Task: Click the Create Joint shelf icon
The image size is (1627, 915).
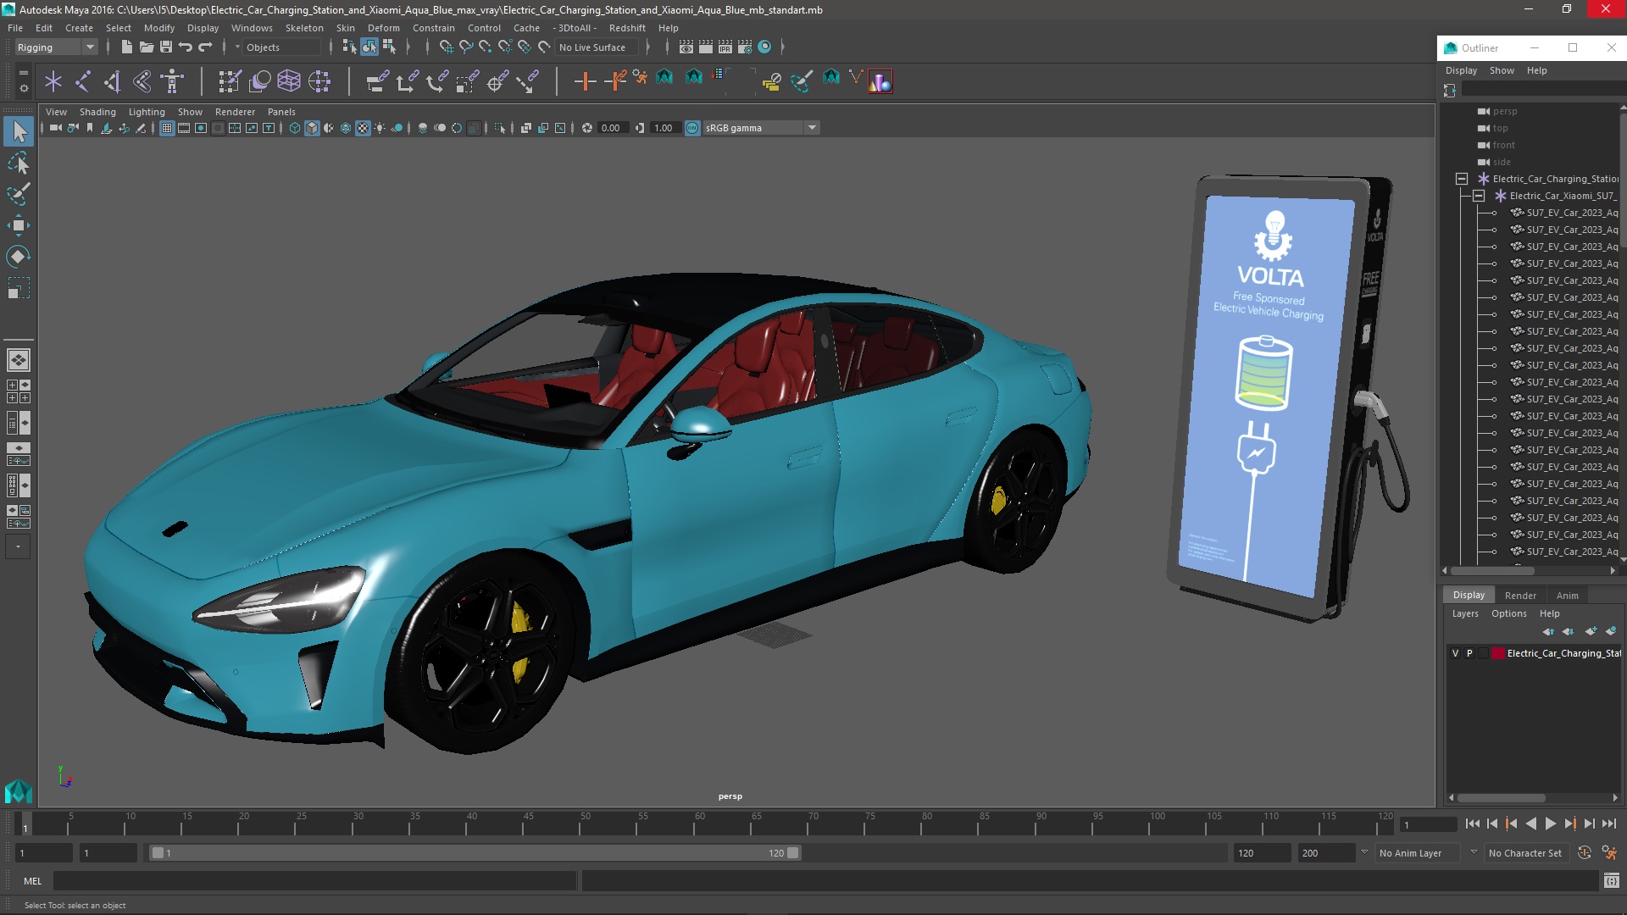Action: (83, 81)
